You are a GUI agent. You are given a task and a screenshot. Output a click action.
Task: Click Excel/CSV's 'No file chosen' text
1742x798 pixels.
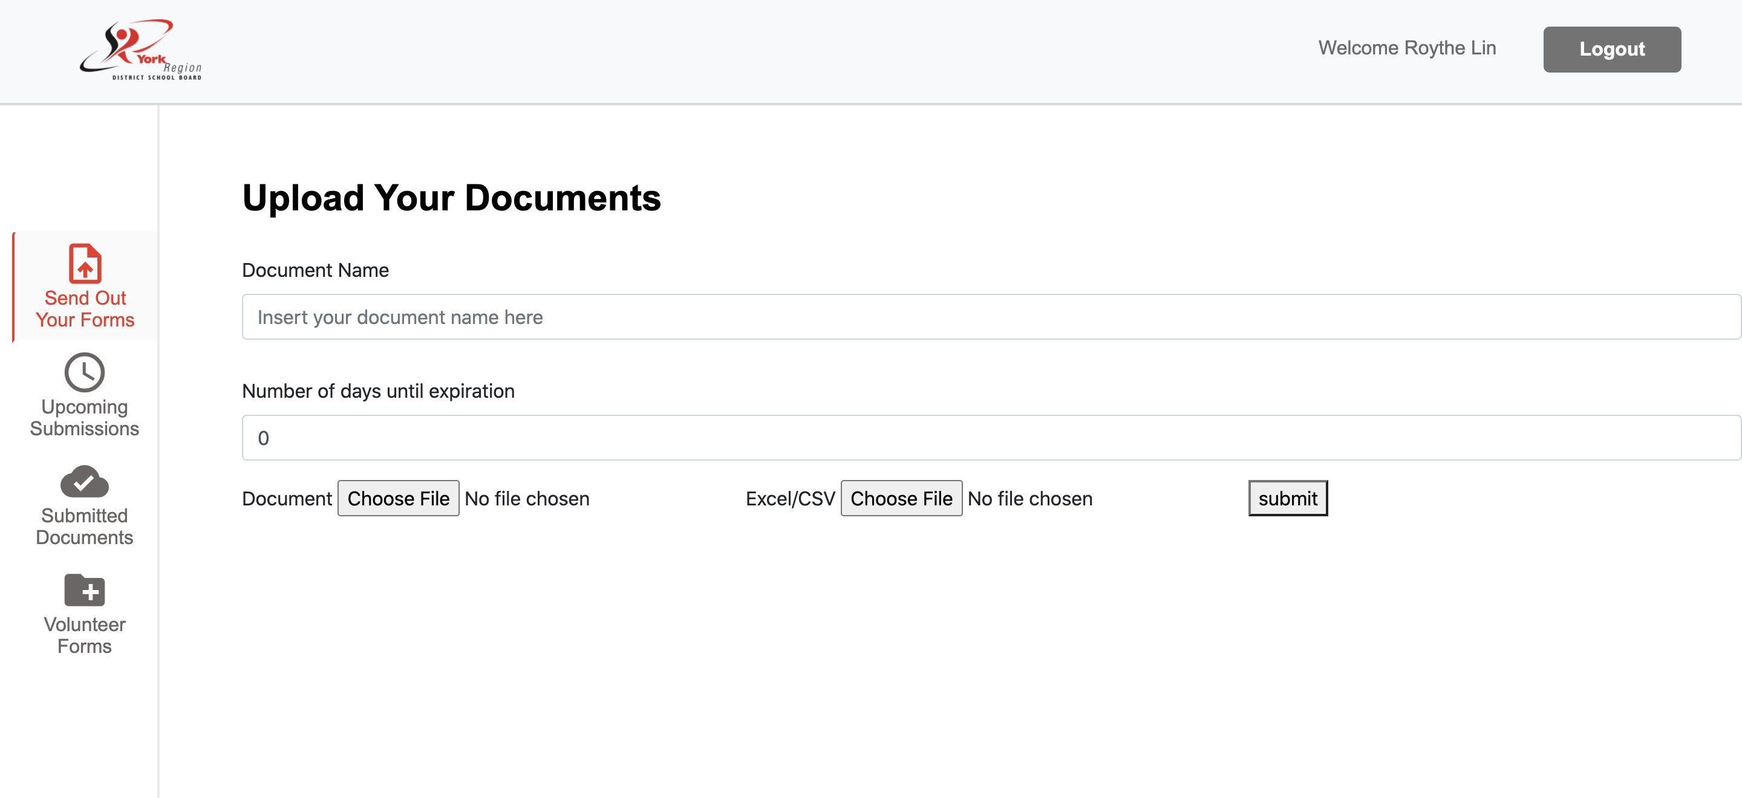pyautogui.click(x=1029, y=499)
